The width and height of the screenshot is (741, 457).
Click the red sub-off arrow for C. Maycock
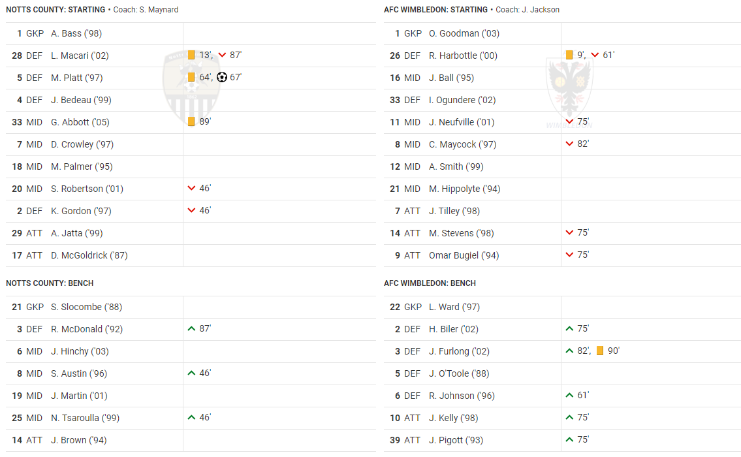[x=569, y=144]
